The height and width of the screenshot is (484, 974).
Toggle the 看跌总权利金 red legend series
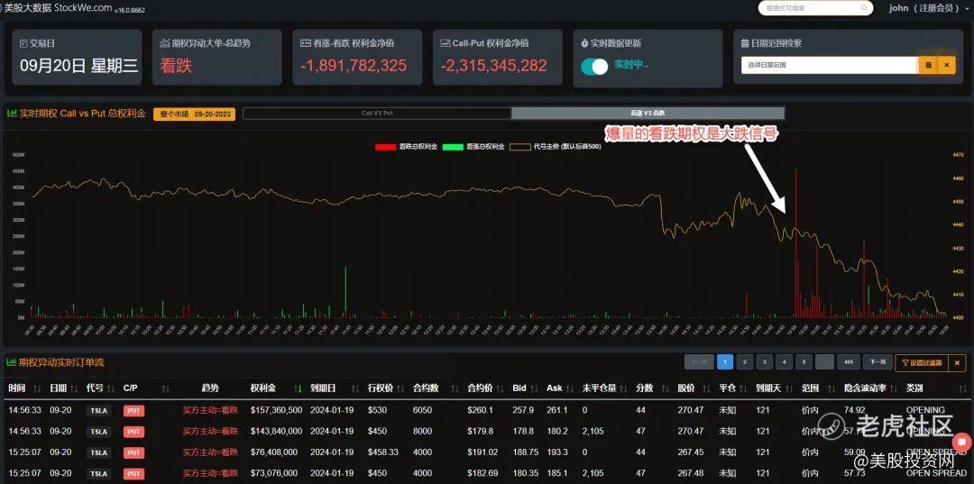[406, 147]
